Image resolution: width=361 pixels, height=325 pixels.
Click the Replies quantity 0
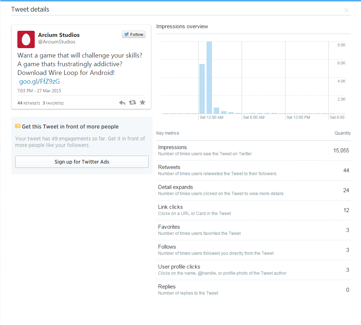(x=348, y=290)
